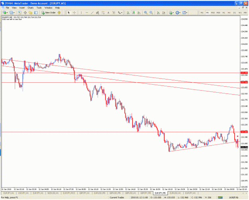
Task: Toggle the Expert Advisors yellow diamond icon
Action: [59, 12]
